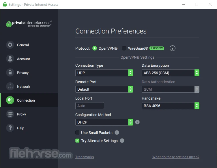The height and width of the screenshot is (168, 217).
Task: Click the Help question mark icon
Action: (10, 128)
